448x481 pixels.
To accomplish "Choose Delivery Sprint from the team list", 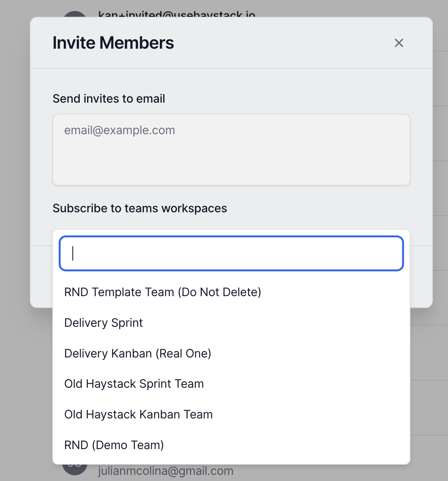I will pos(103,323).
